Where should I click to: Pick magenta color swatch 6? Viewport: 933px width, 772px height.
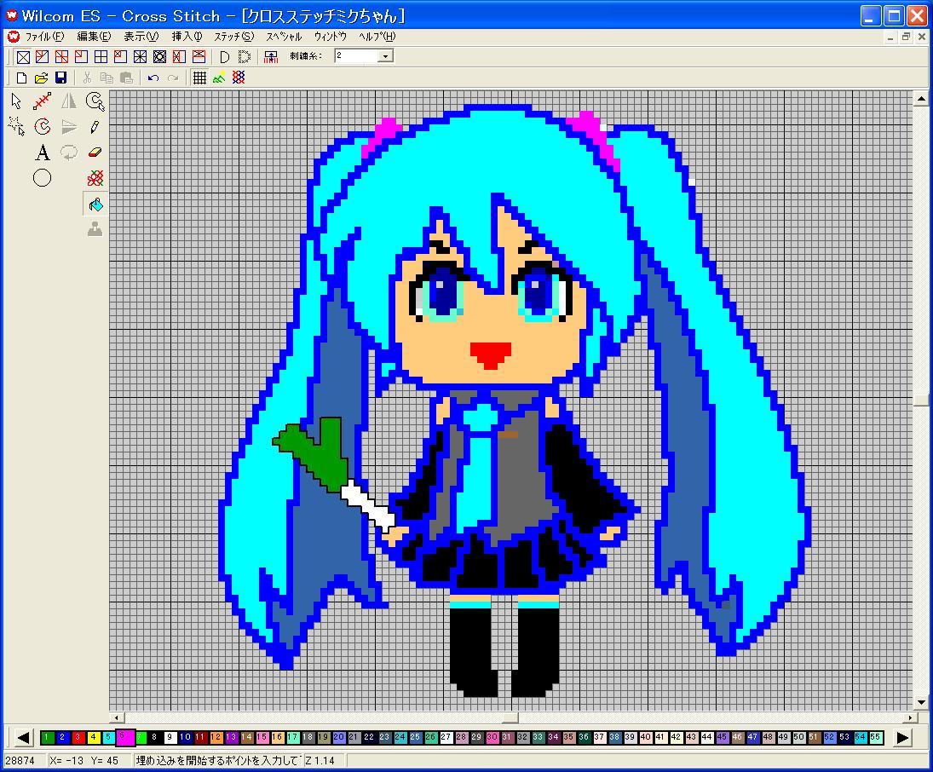pyautogui.click(x=125, y=737)
